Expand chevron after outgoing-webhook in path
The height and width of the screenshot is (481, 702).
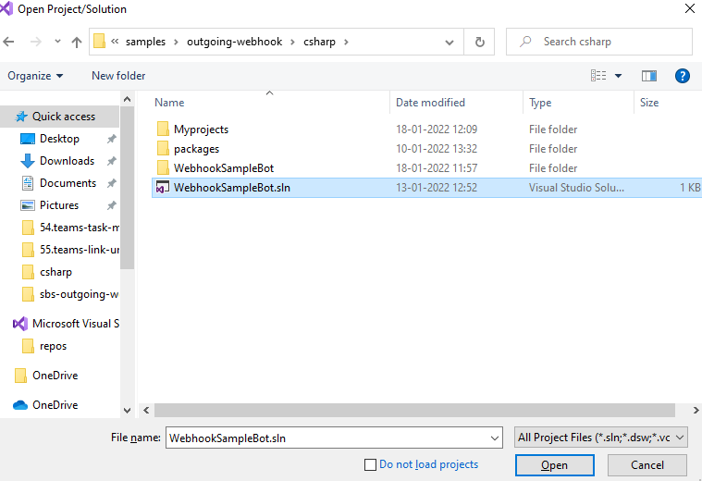(x=292, y=43)
